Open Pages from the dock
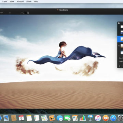 [75, 118]
